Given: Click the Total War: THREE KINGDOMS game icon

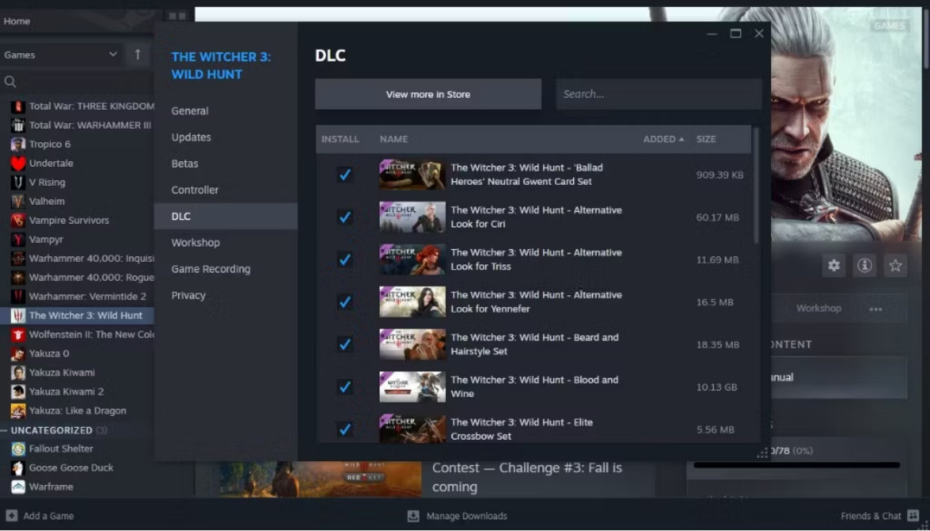Looking at the screenshot, I should [x=17, y=106].
